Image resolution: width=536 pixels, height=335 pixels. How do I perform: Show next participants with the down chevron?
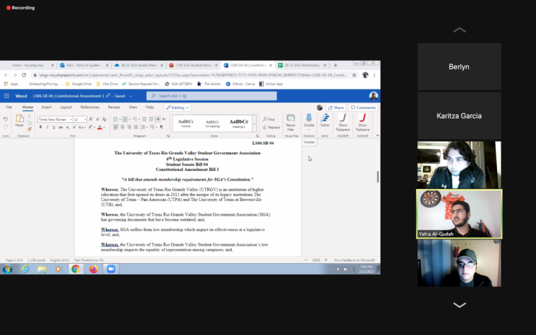459,305
